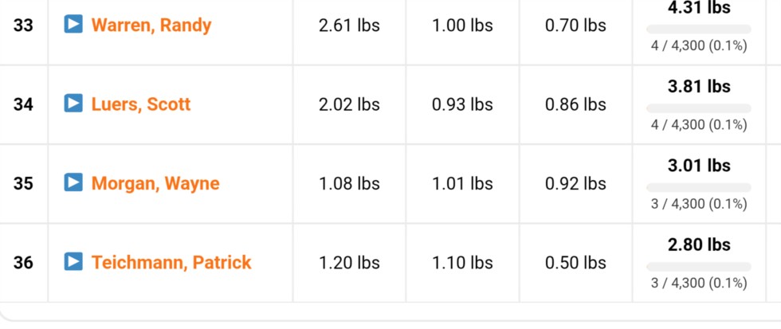Click progress bar under 3.01 lbs total

click(698, 187)
